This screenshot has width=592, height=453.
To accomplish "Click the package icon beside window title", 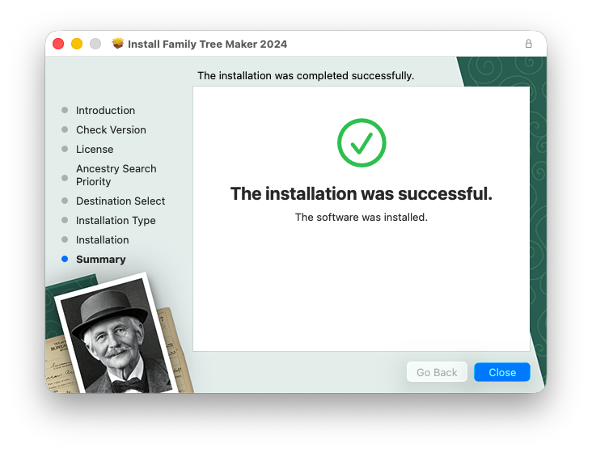I will 118,44.
